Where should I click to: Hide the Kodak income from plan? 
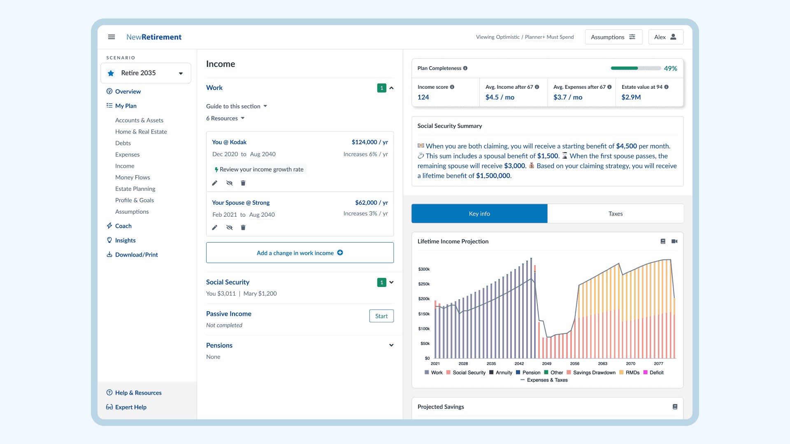pos(230,183)
